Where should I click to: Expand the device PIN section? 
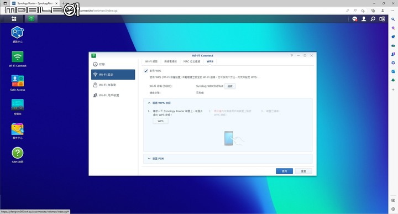coord(149,158)
